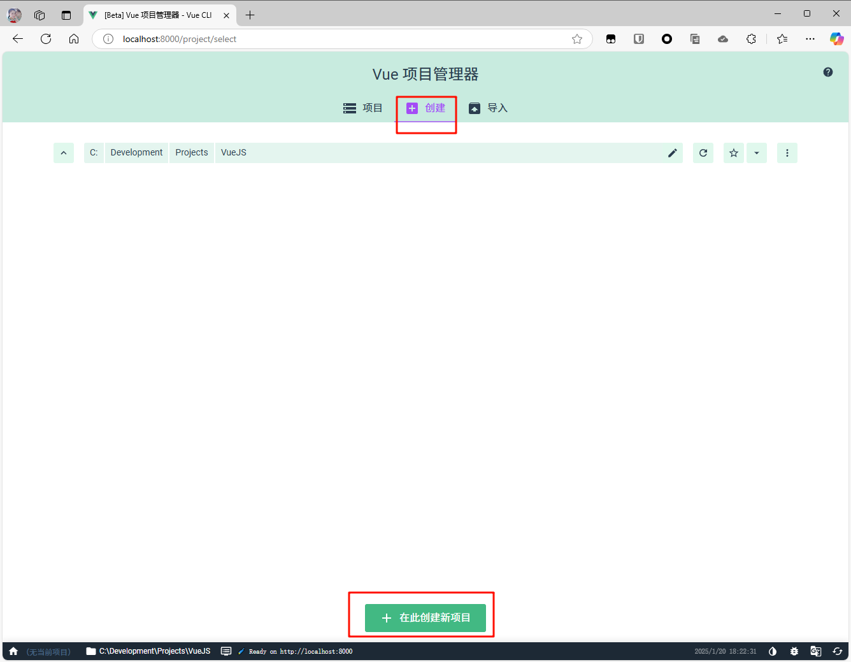851x662 pixels.
Task: Open browser settings and more menu
Action: click(810, 39)
